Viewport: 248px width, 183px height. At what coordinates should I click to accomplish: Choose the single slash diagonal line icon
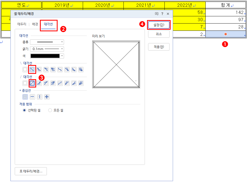32,83
